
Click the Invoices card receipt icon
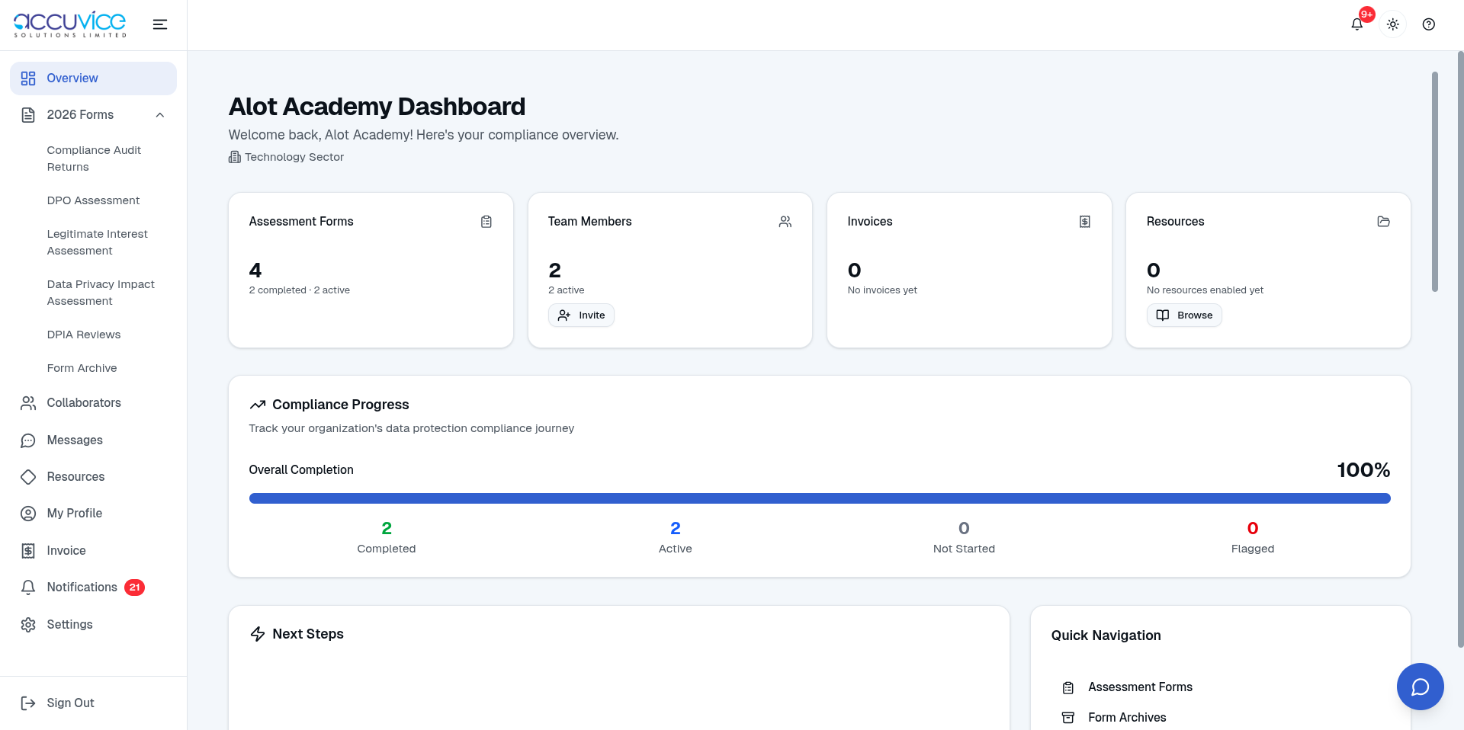pos(1084,222)
